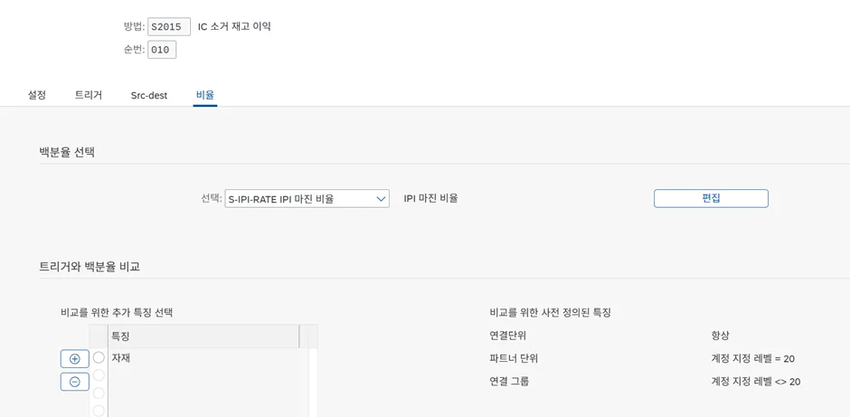Screen dimensions: 850x417
Task: Click the 연결단위 label
Action: coord(508,336)
